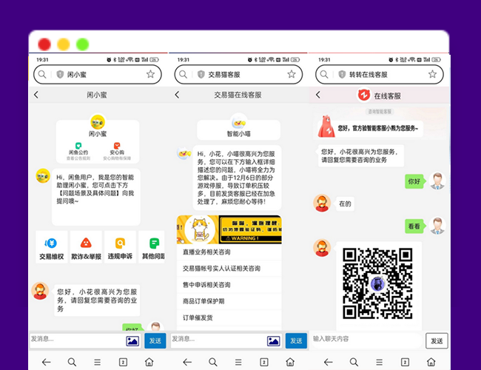
Task: Send message in 闲小蜜 chat
Action: point(155,340)
